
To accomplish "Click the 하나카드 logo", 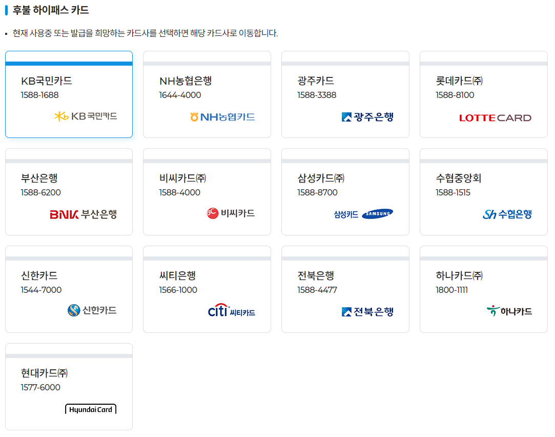I will (x=509, y=311).
